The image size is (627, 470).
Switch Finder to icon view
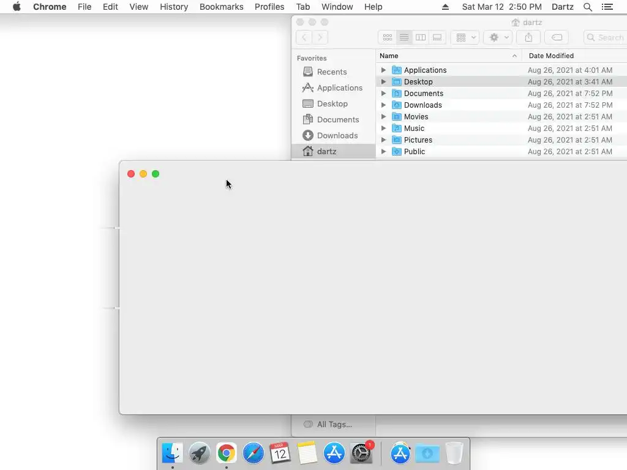pos(387,37)
